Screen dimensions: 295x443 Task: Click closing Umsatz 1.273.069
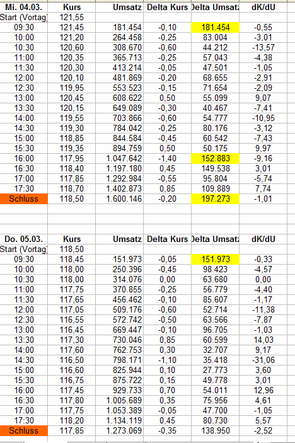coord(124,430)
